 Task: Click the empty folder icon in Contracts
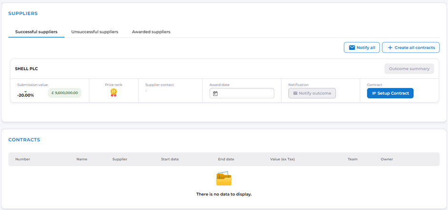tap(224, 179)
